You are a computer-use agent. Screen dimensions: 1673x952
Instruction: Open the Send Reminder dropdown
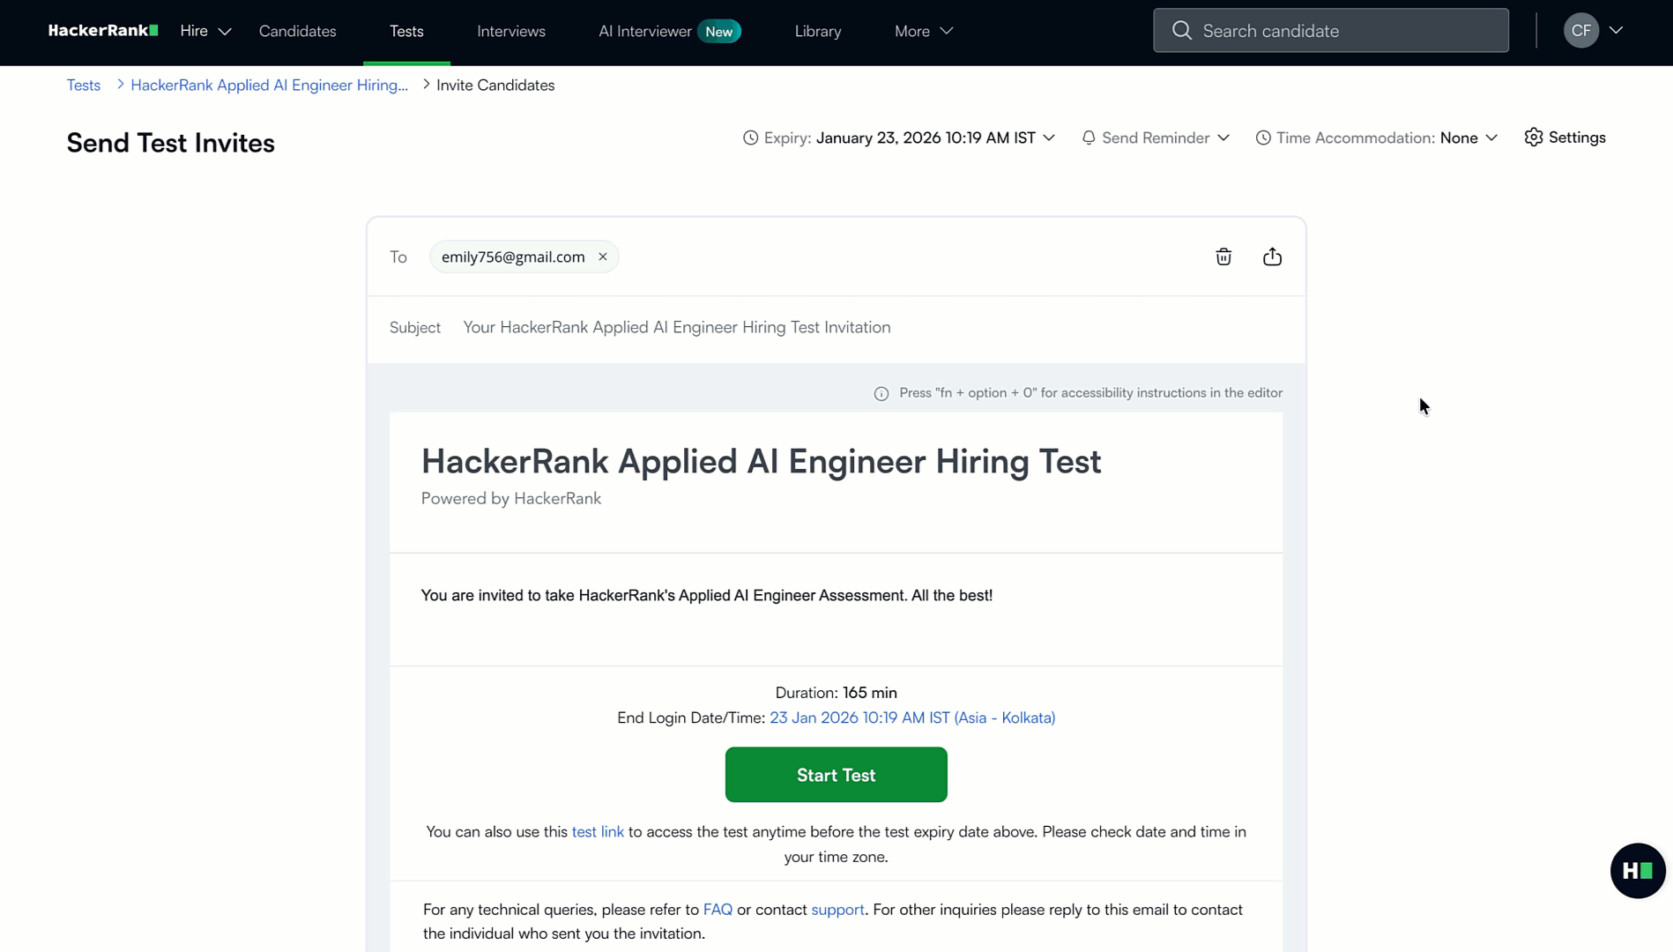(x=1156, y=138)
